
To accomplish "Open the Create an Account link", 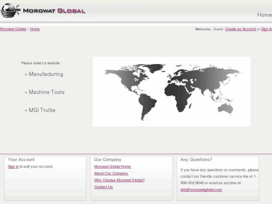I will (x=240, y=29).
